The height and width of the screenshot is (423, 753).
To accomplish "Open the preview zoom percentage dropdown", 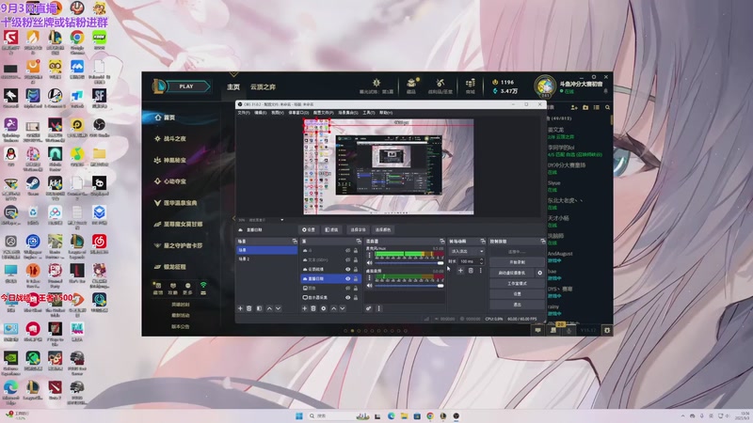I will [281, 220].
